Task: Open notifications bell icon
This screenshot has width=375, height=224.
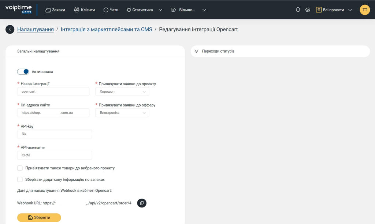Action: pos(298,10)
